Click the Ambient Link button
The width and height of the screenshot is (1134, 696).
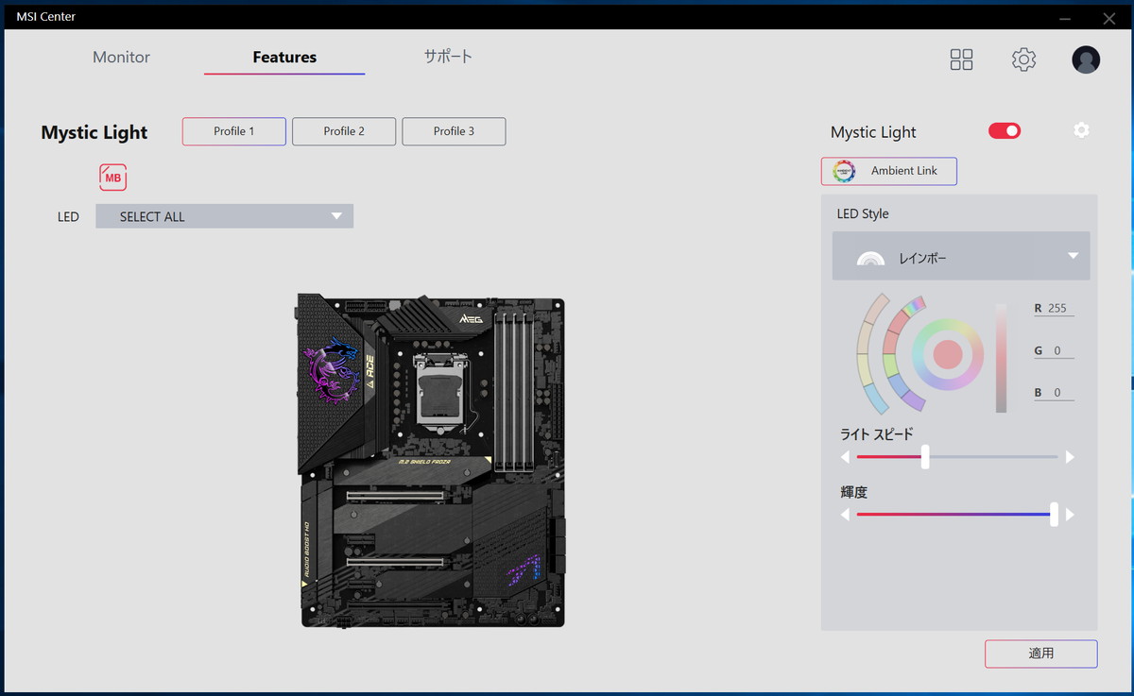click(889, 171)
